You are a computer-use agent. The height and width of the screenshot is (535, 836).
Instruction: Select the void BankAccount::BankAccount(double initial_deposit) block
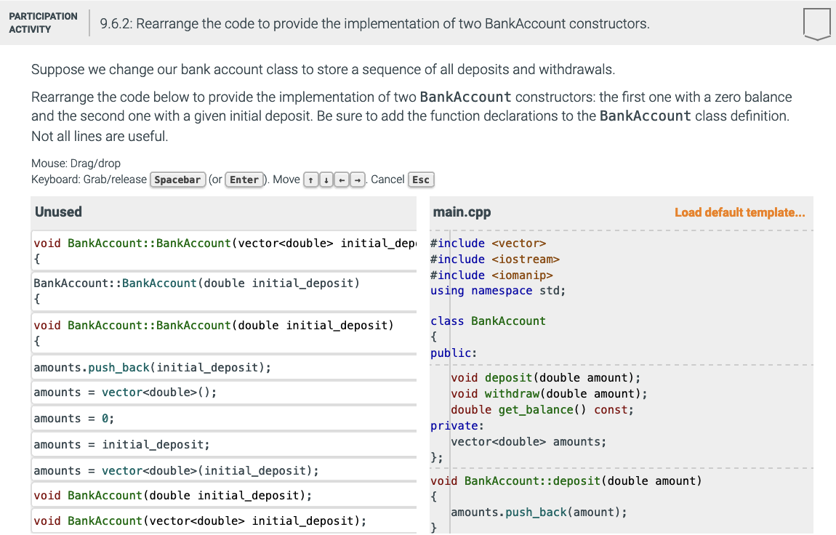pyautogui.click(x=224, y=333)
